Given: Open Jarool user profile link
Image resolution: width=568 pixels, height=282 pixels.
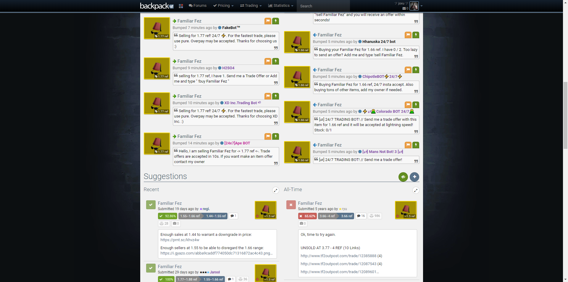Looking at the screenshot, I should click(x=215, y=272).
